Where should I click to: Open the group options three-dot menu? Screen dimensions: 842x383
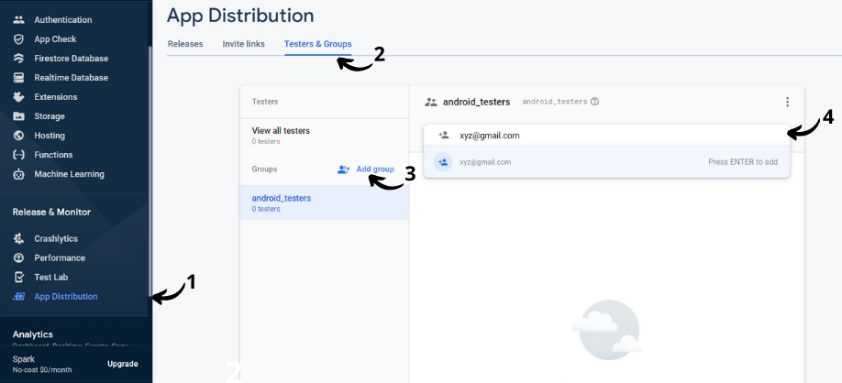pos(787,102)
